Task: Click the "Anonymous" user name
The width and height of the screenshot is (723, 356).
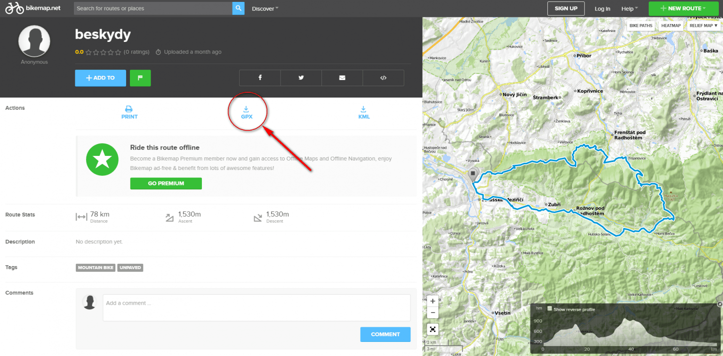Action: coord(34,62)
